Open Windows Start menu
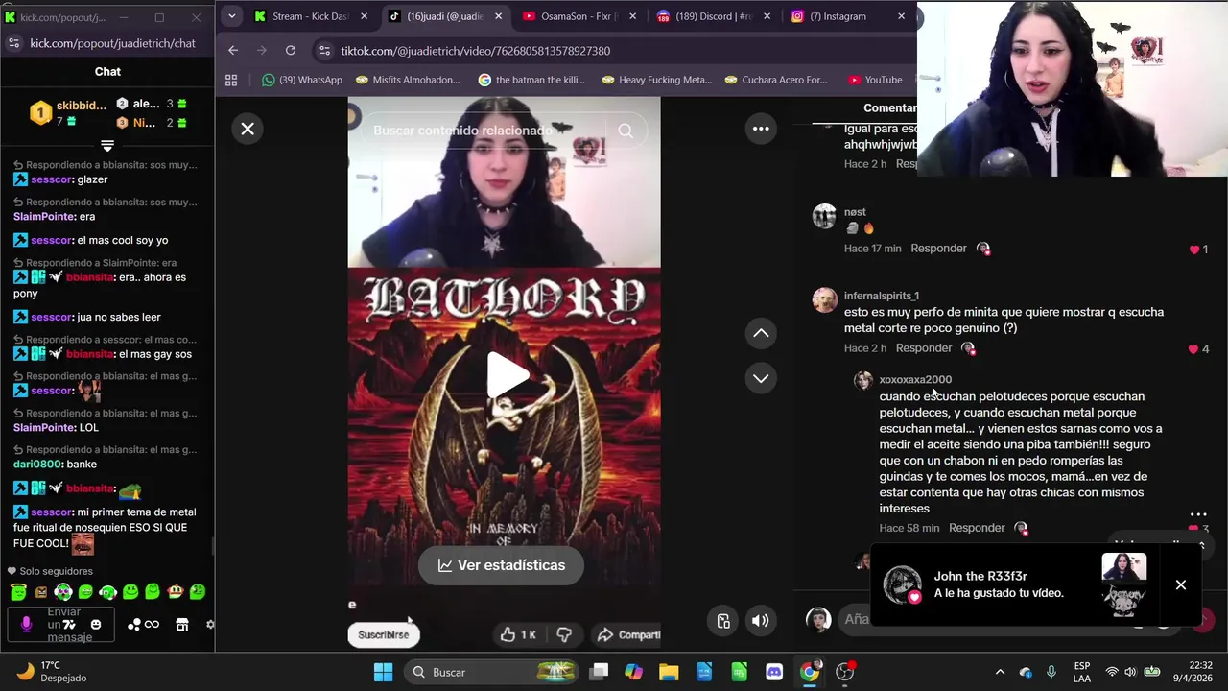 (383, 672)
